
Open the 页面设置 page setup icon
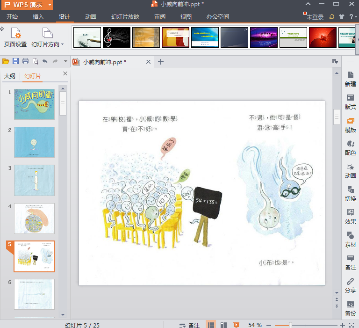pos(15,37)
